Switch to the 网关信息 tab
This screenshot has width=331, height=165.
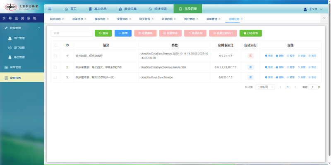[x=55, y=19]
